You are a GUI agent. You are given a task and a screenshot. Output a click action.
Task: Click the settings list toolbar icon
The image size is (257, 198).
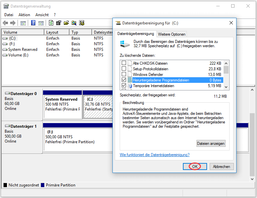(x=82, y=23)
